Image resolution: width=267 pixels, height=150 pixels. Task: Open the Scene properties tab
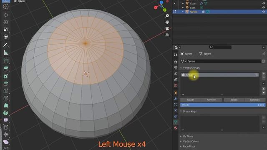[x=176, y=80]
